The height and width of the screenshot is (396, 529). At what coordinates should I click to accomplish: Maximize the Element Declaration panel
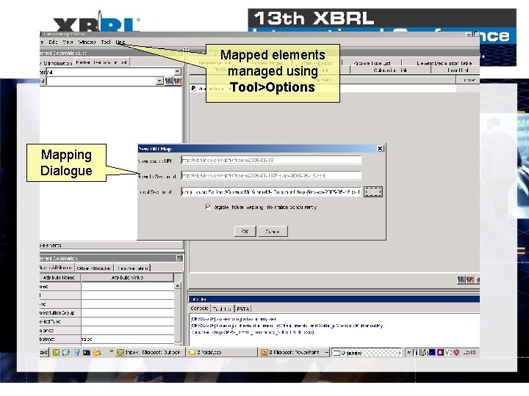pos(179,258)
